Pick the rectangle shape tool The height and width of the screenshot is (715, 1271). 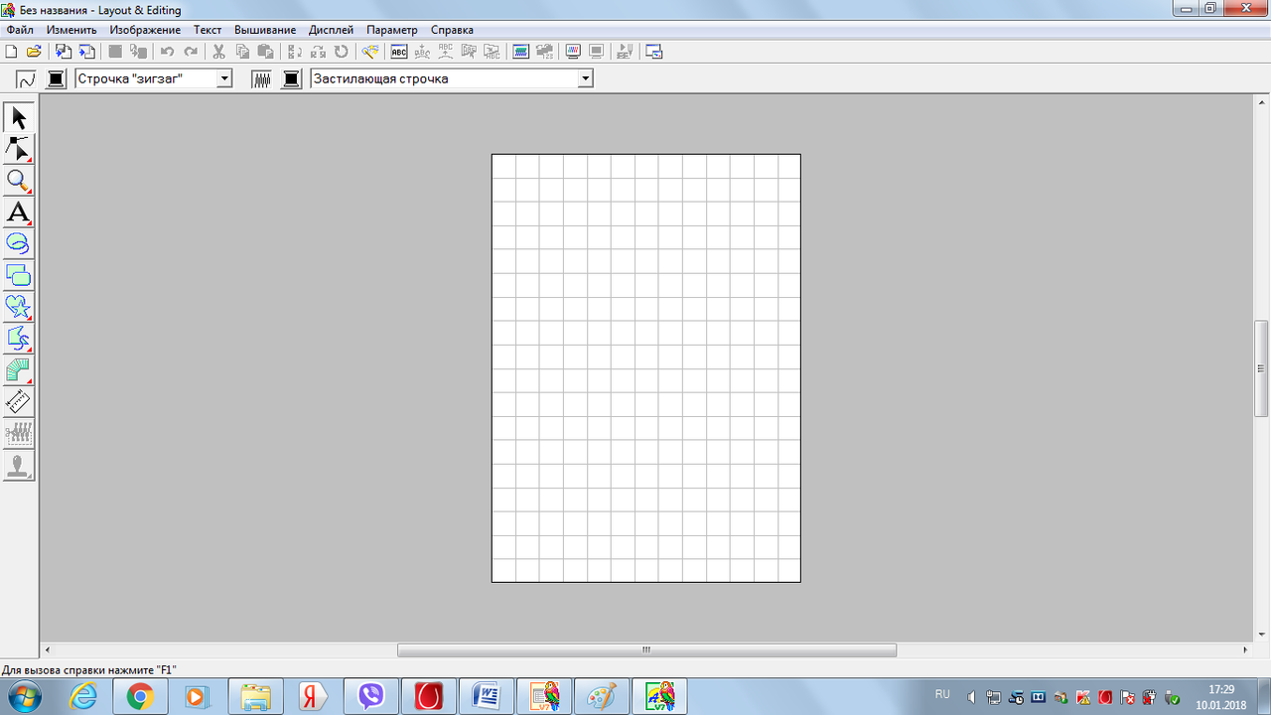click(x=19, y=275)
